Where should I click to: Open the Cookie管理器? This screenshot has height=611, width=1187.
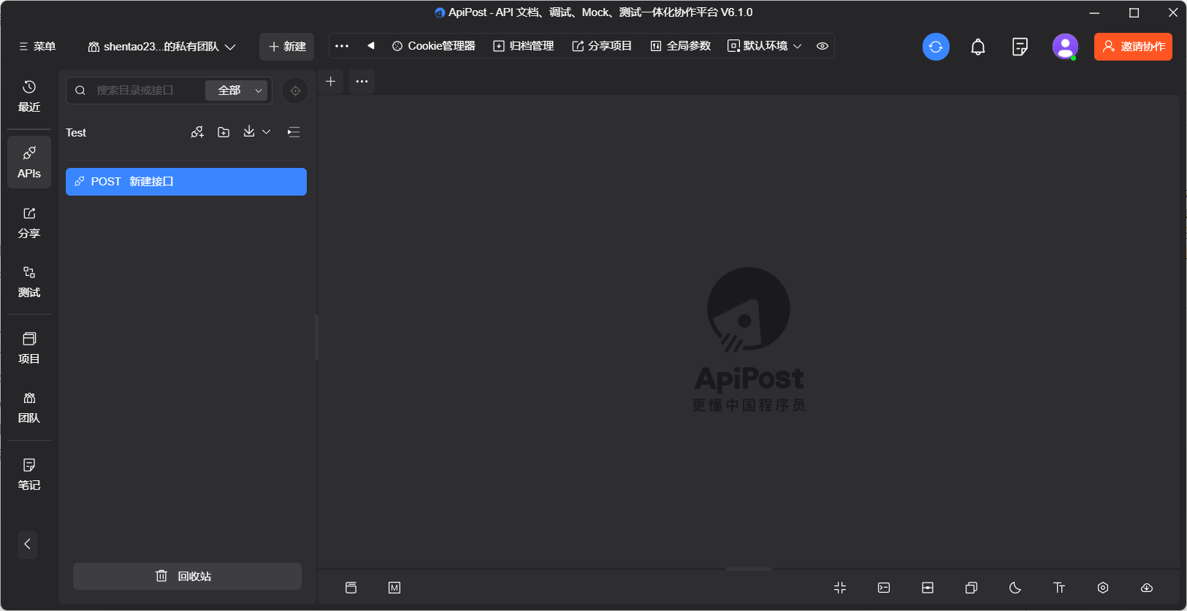pos(434,46)
